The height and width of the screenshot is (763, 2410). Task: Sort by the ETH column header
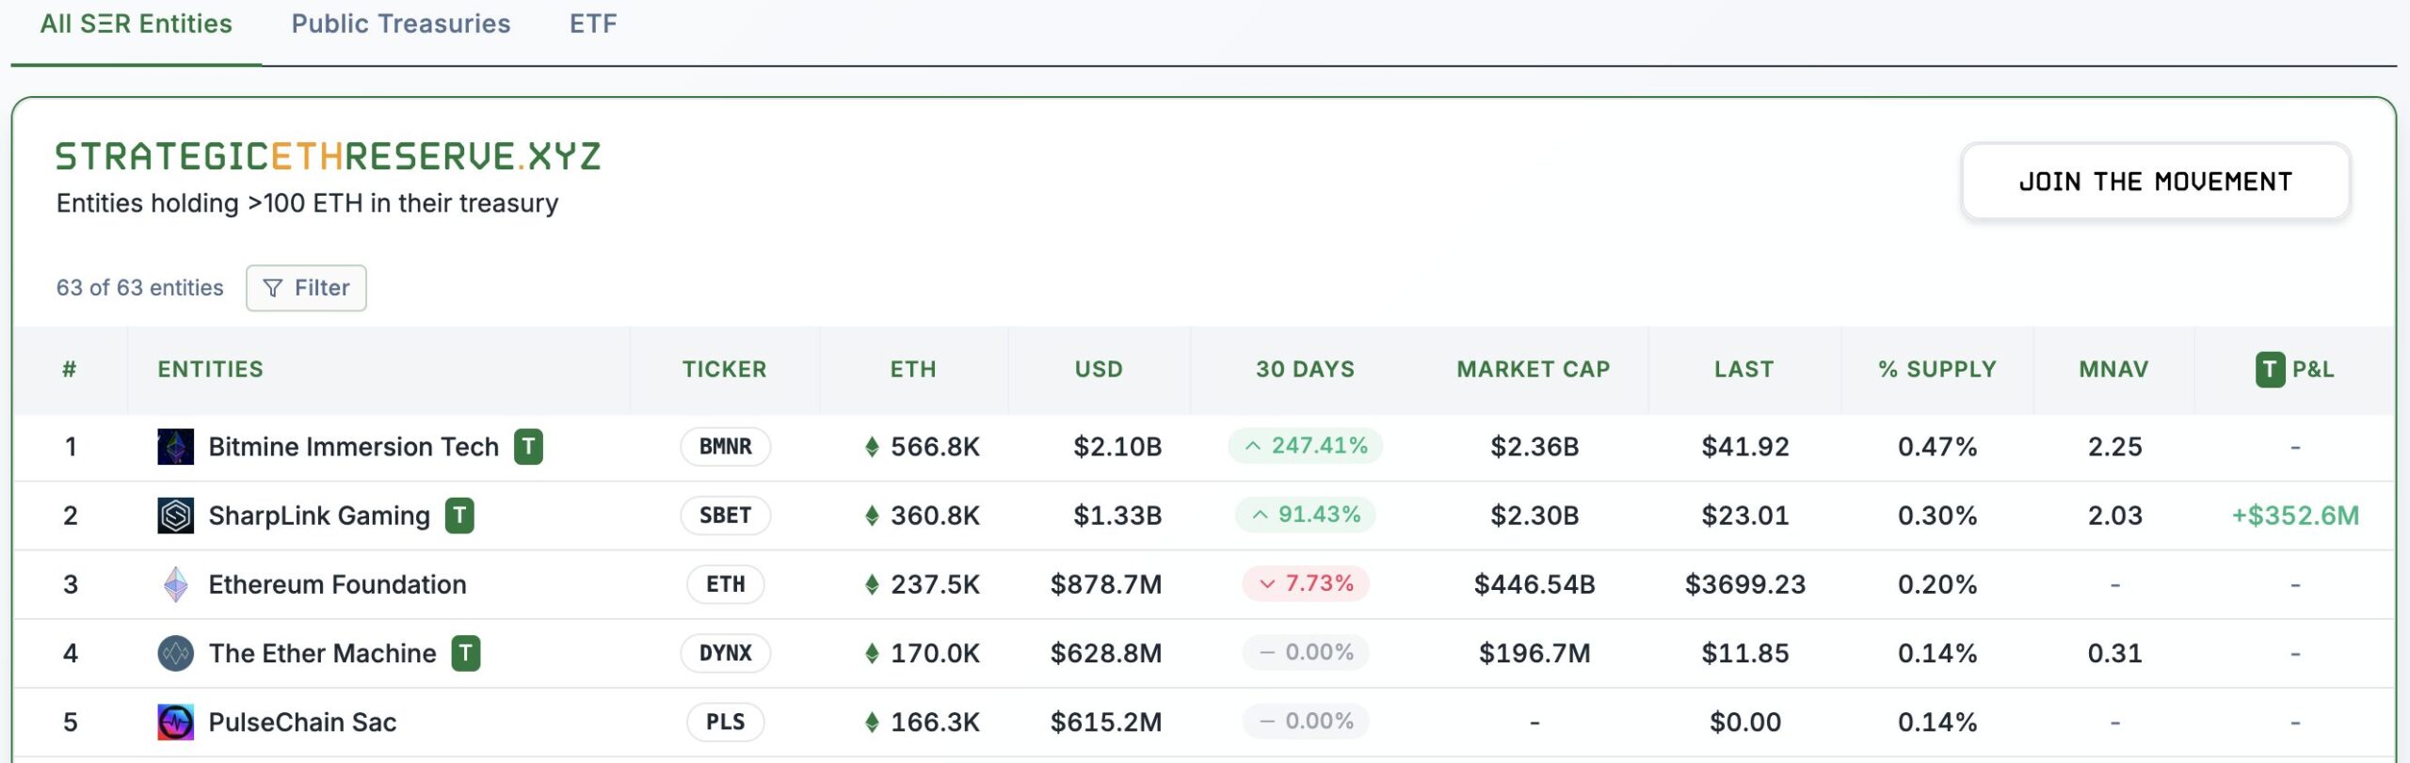click(x=913, y=370)
